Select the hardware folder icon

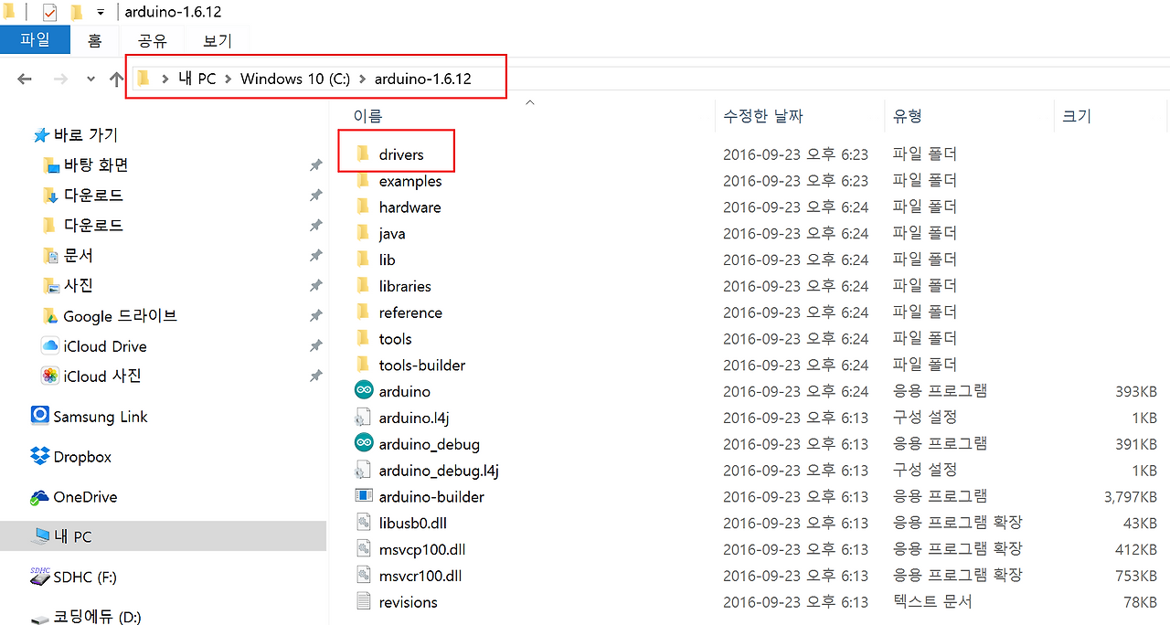coord(363,207)
